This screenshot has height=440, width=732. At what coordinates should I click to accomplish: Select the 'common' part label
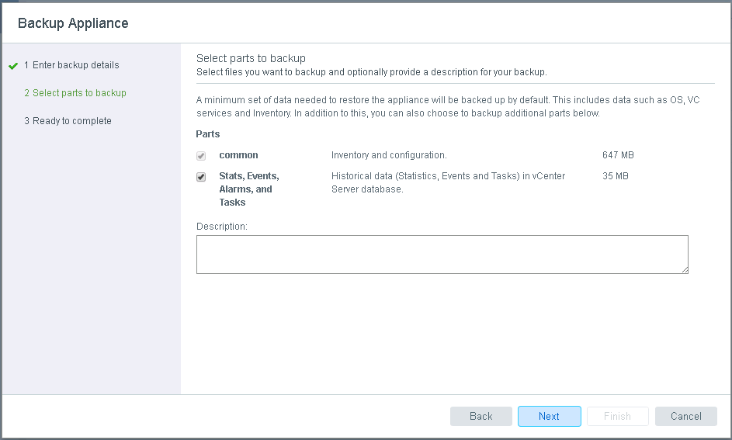pyautogui.click(x=238, y=155)
